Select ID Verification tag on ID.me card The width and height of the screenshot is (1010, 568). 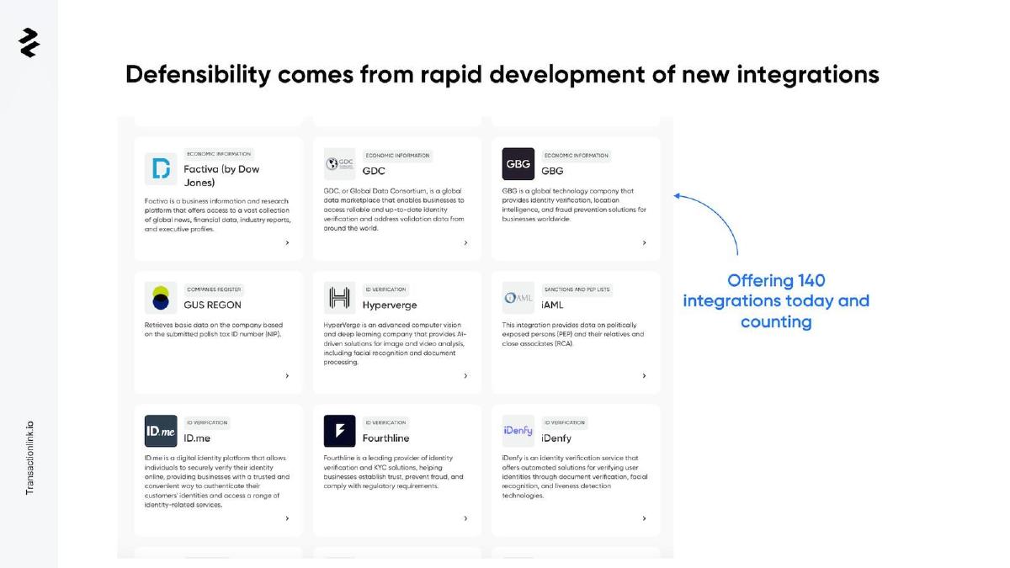pyautogui.click(x=207, y=422)
